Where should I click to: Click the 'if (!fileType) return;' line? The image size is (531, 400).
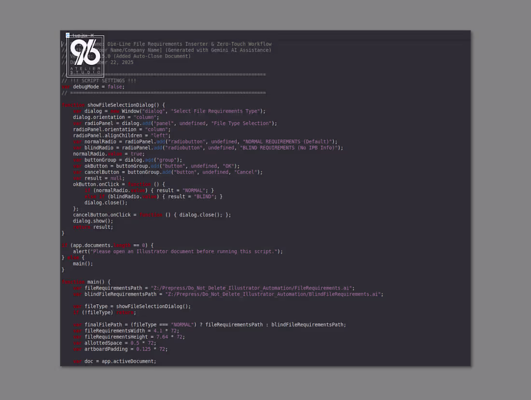104,312
